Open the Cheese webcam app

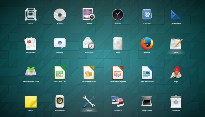coord(89,14)
